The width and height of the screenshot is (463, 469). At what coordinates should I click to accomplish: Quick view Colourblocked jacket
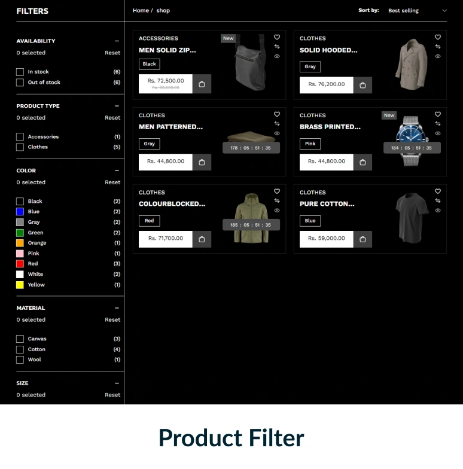click(277, 211)
